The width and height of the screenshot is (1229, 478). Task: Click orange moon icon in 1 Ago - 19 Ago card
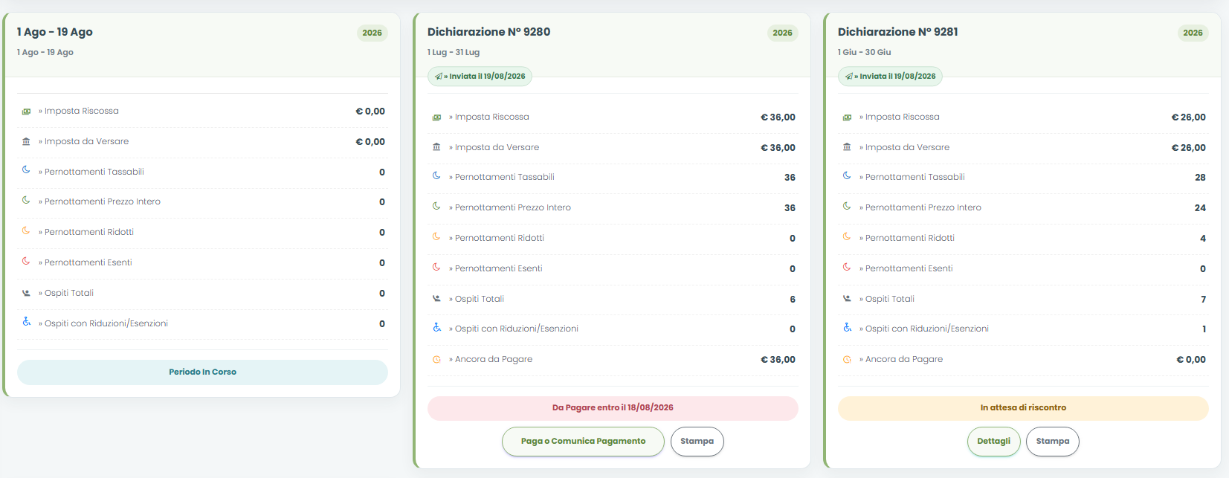point(26,231)
